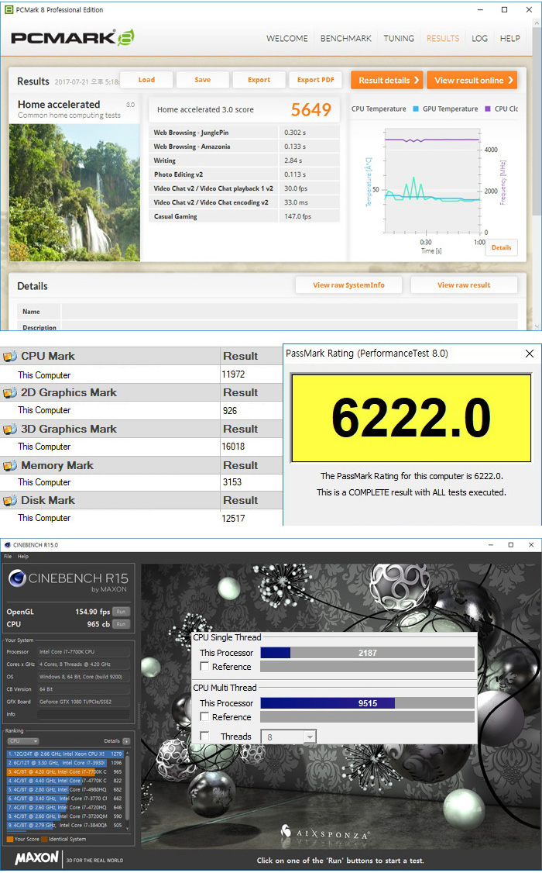Click the CPU Mark folder icon

pyautogui.click(x=10, y=357)
